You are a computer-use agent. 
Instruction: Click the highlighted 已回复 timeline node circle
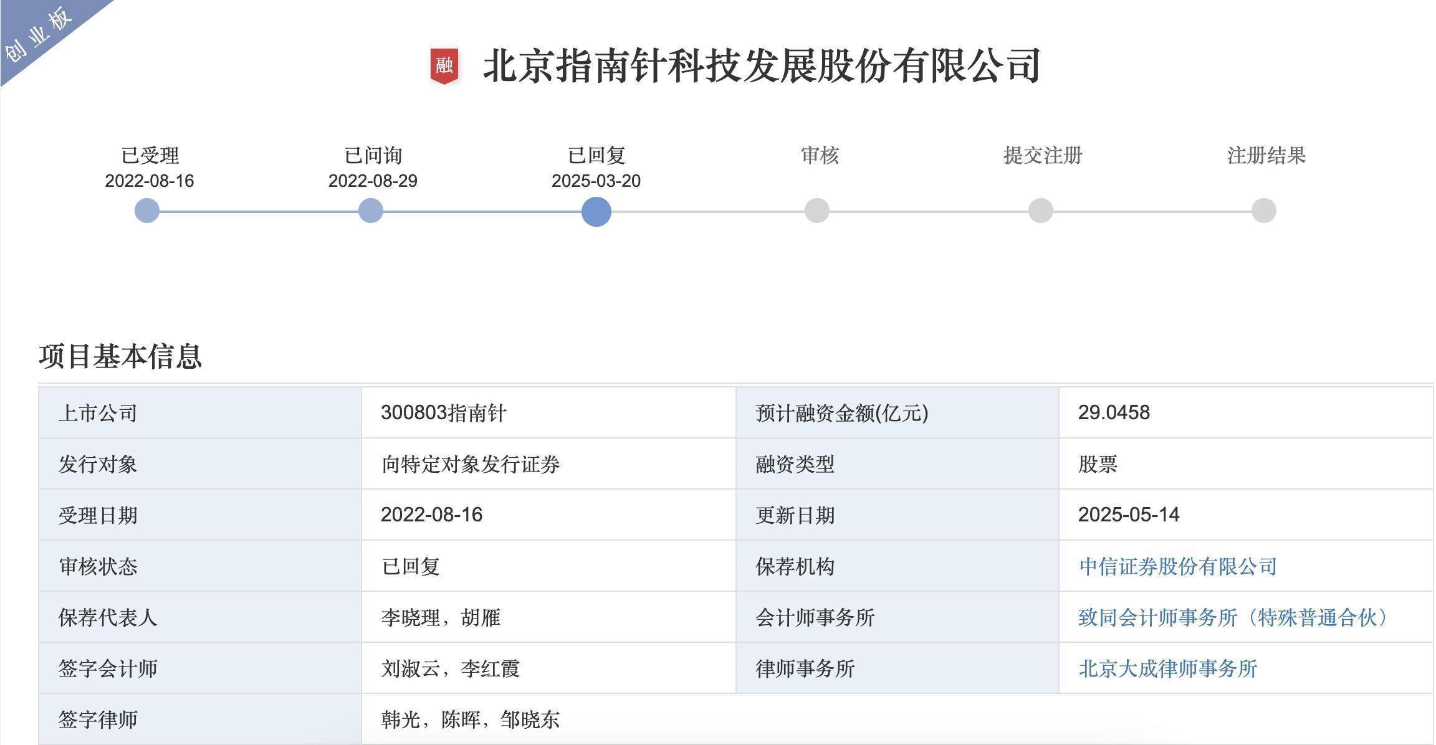(596, 211)
